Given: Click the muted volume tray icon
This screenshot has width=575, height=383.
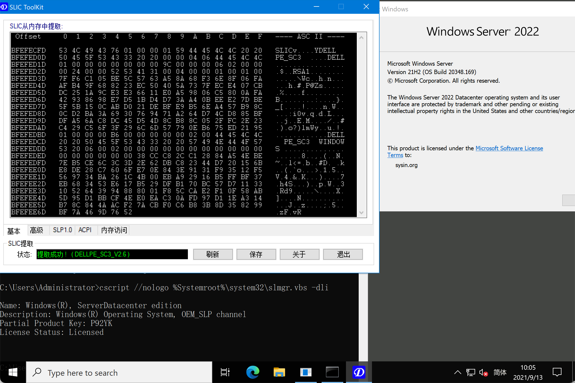Looking at the screenshot, I should coord(483,372).
